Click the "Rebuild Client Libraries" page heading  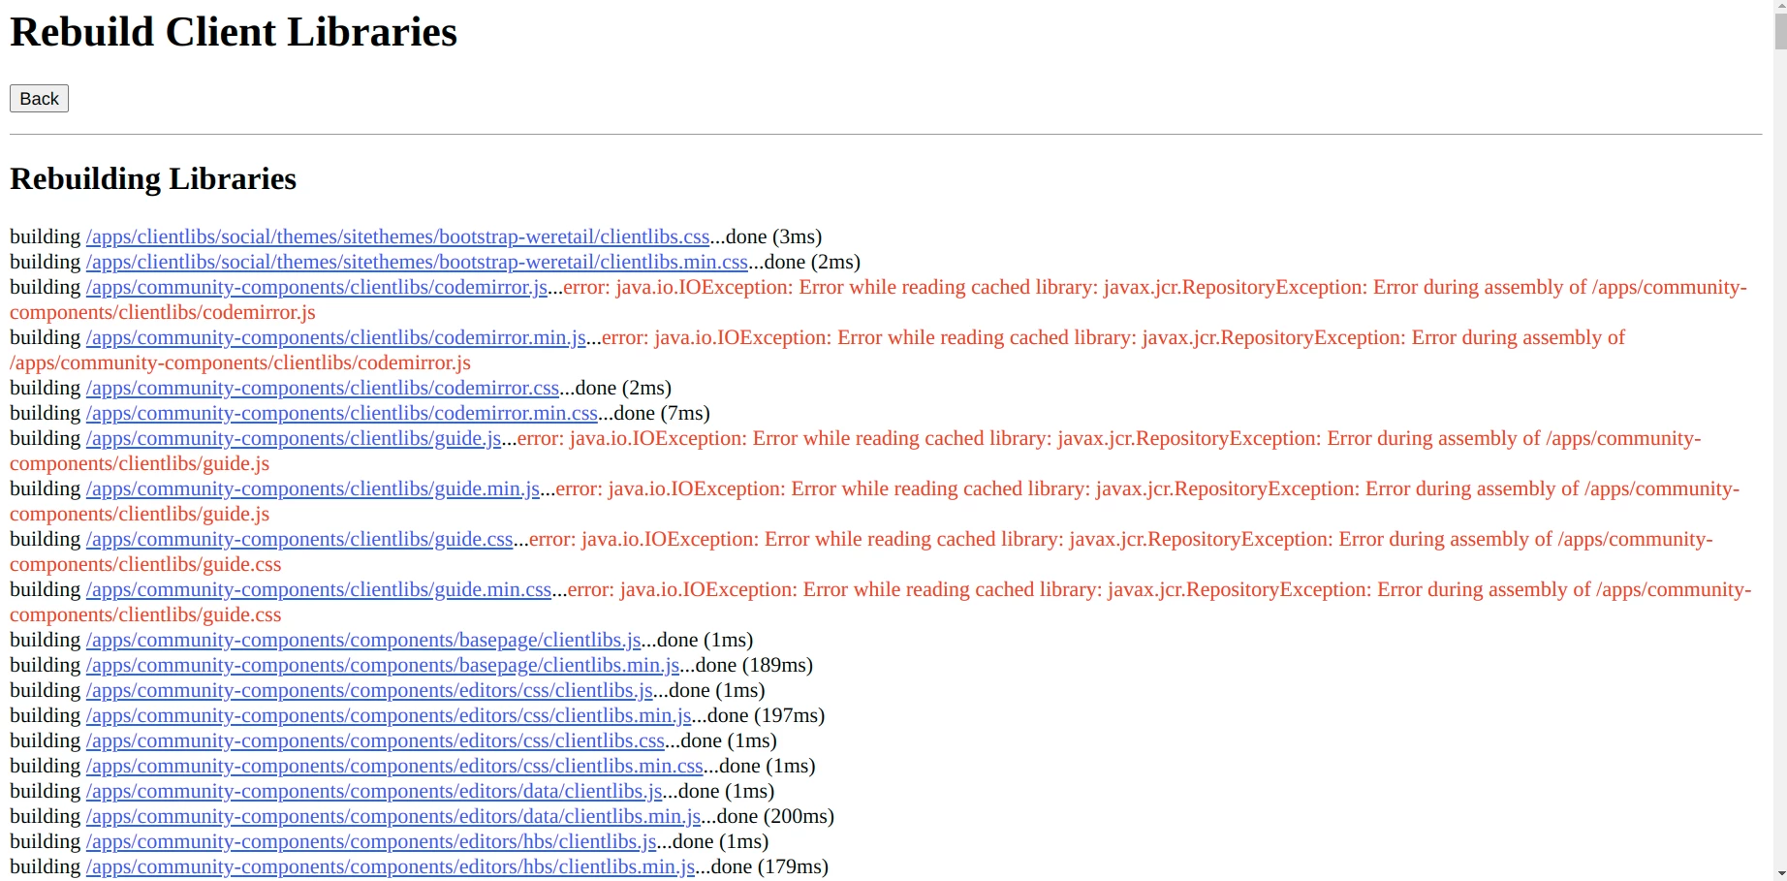234,32
